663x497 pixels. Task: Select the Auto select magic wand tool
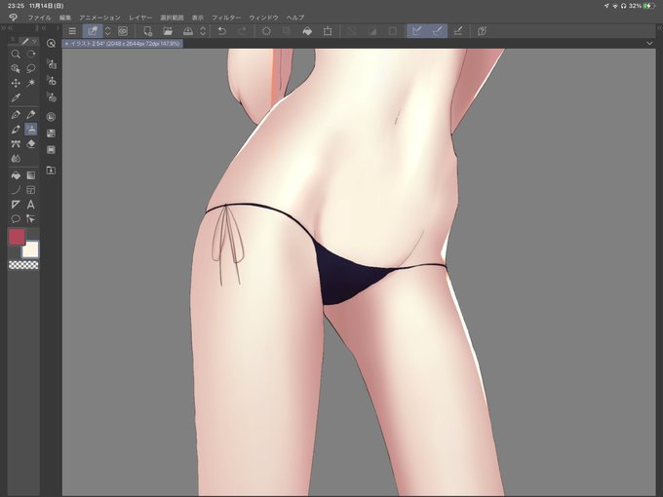coord(31,83)
